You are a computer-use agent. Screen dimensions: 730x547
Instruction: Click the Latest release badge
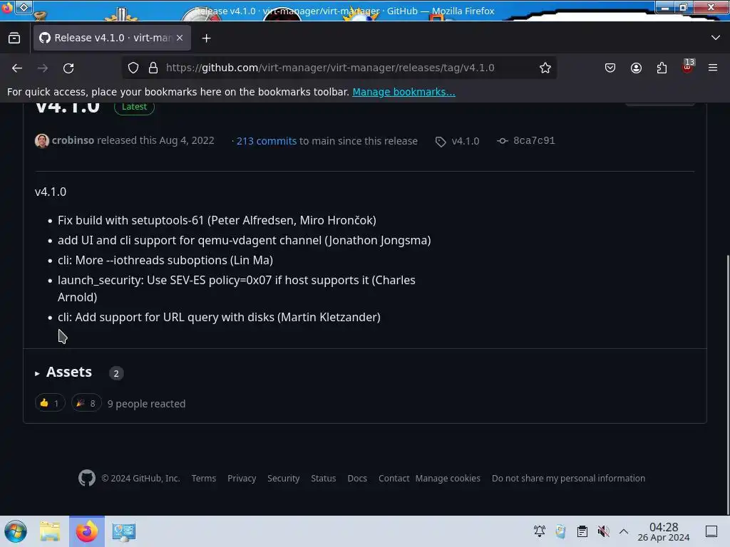click(134, 107)
